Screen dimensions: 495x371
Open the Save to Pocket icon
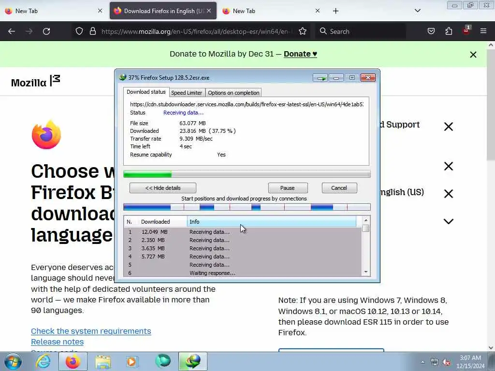[x=431, y=31]
